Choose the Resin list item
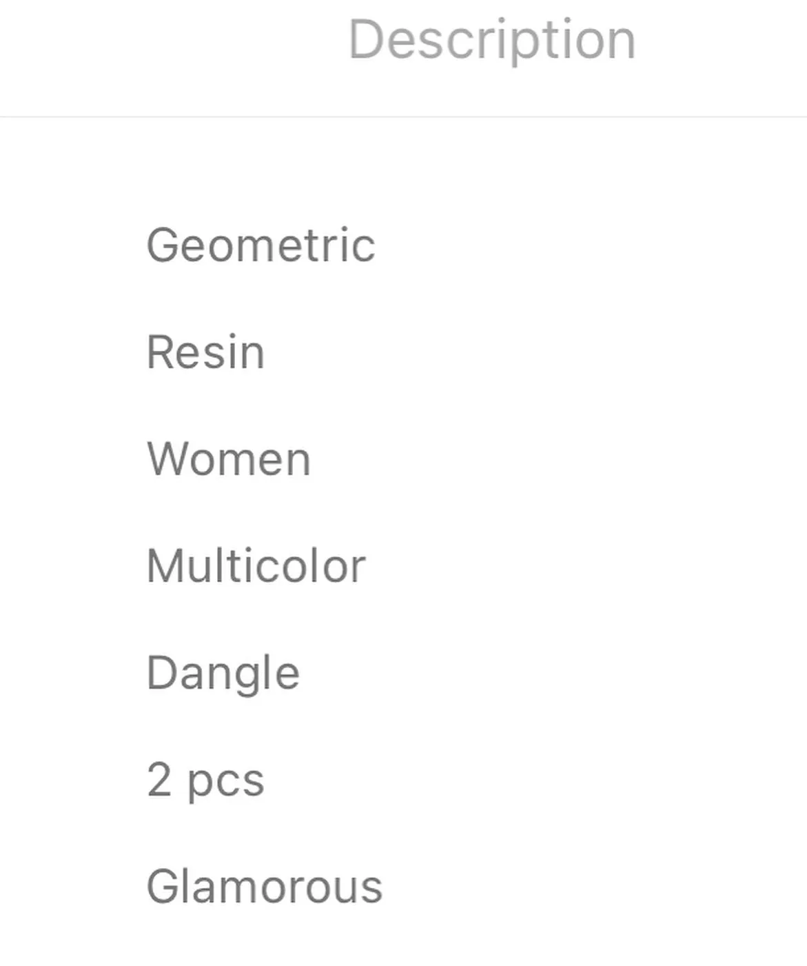This screenshot has height=966, width=807. click(205, 352)
